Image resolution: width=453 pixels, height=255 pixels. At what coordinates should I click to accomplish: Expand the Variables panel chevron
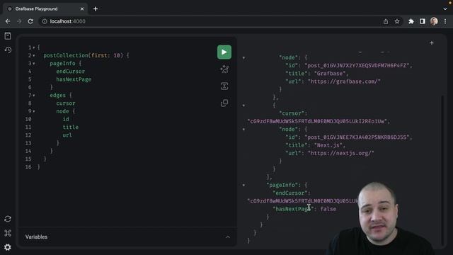228,237
